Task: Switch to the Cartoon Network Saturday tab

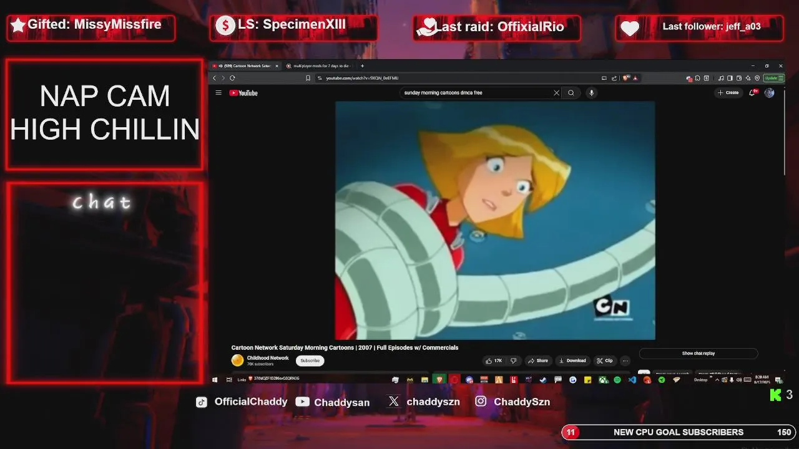Action: (245, 65)
